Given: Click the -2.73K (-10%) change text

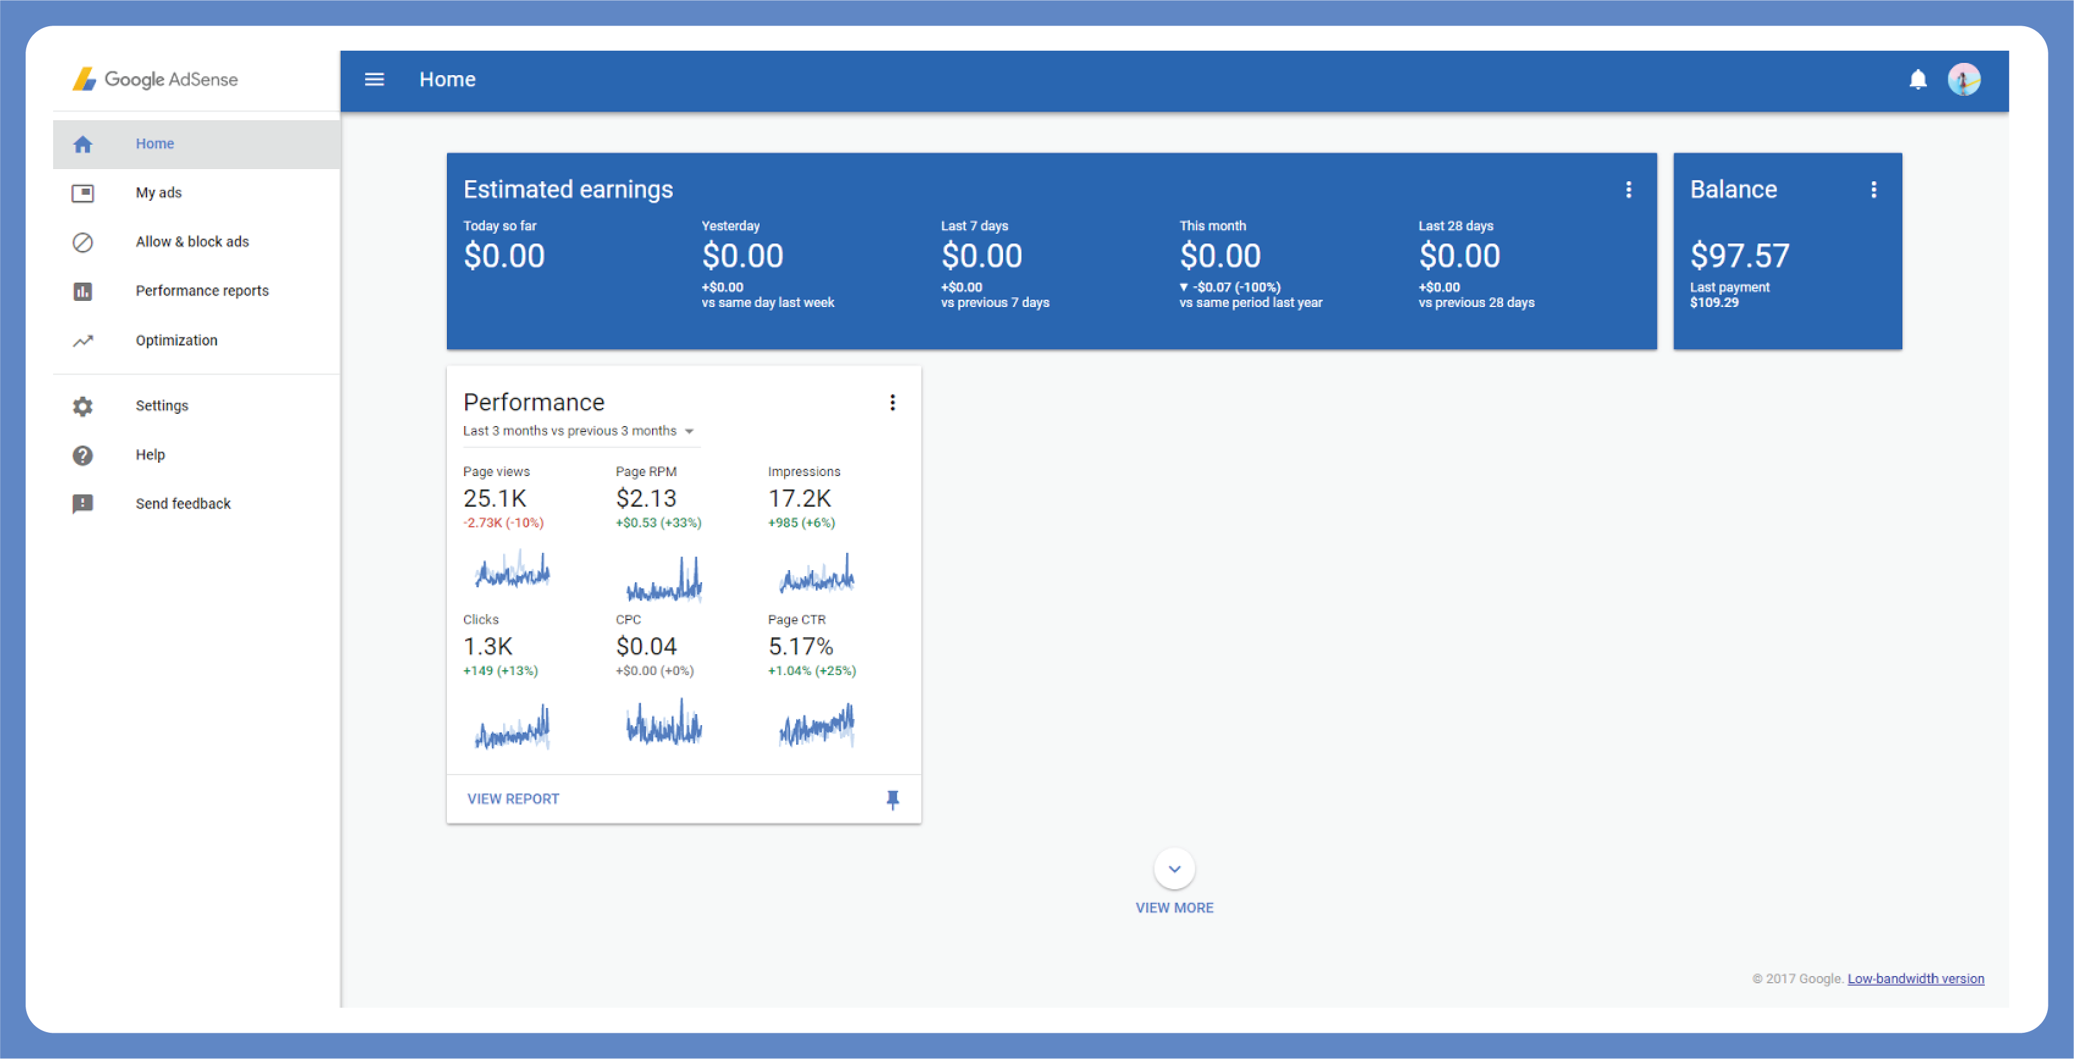Looking at the screenshot, I should click(503, 523).
